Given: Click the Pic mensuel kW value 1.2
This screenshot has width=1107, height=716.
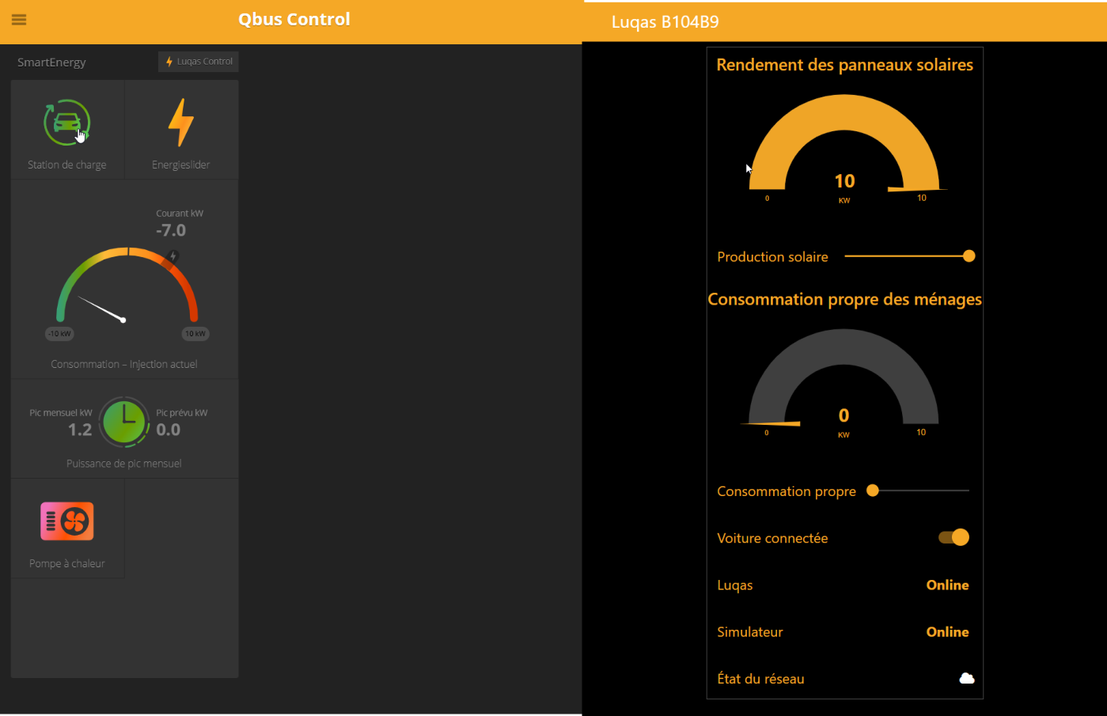Looking at the screenshot, I should point(80,430).
